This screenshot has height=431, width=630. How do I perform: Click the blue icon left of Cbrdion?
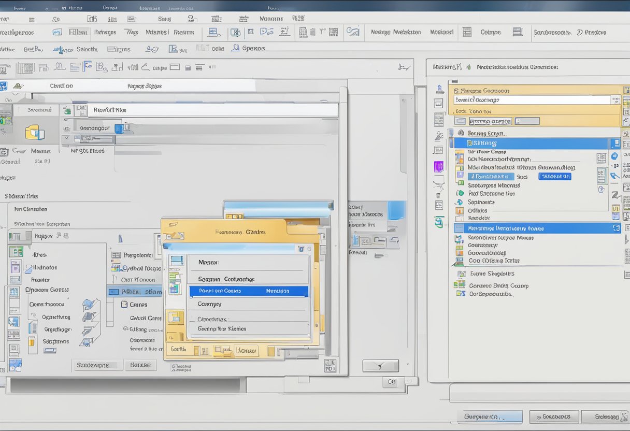[x=4, y=86]
